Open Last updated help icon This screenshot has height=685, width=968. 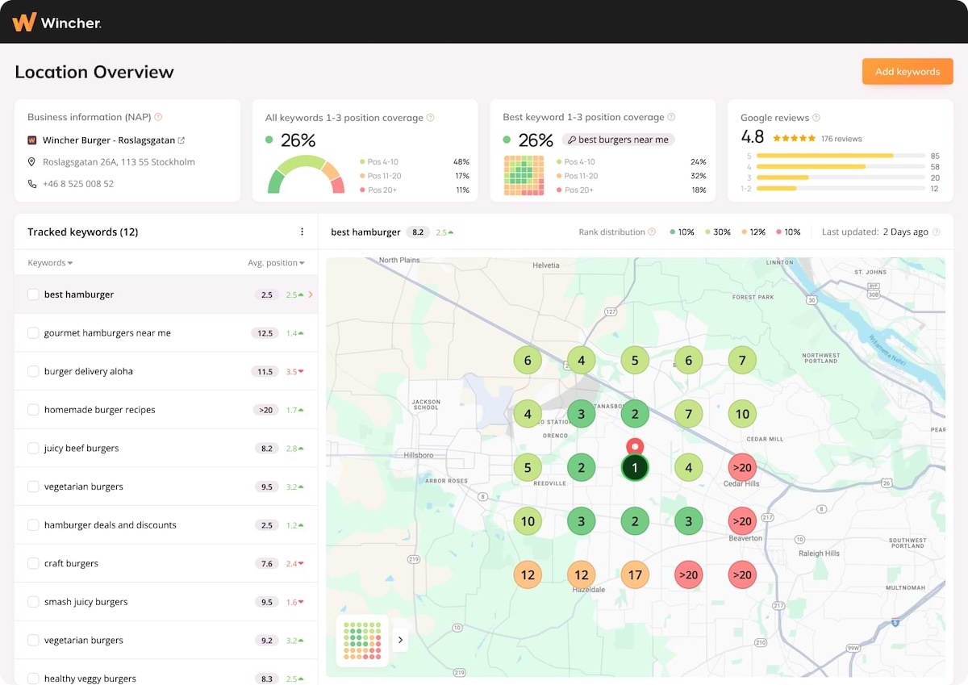[x=937, y=232]
